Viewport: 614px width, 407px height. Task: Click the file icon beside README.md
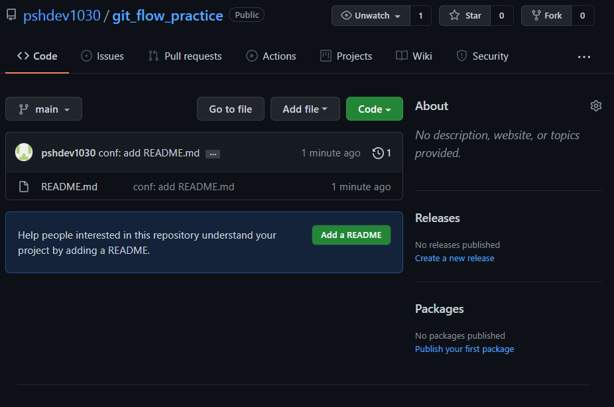click(x=24, y=187)
